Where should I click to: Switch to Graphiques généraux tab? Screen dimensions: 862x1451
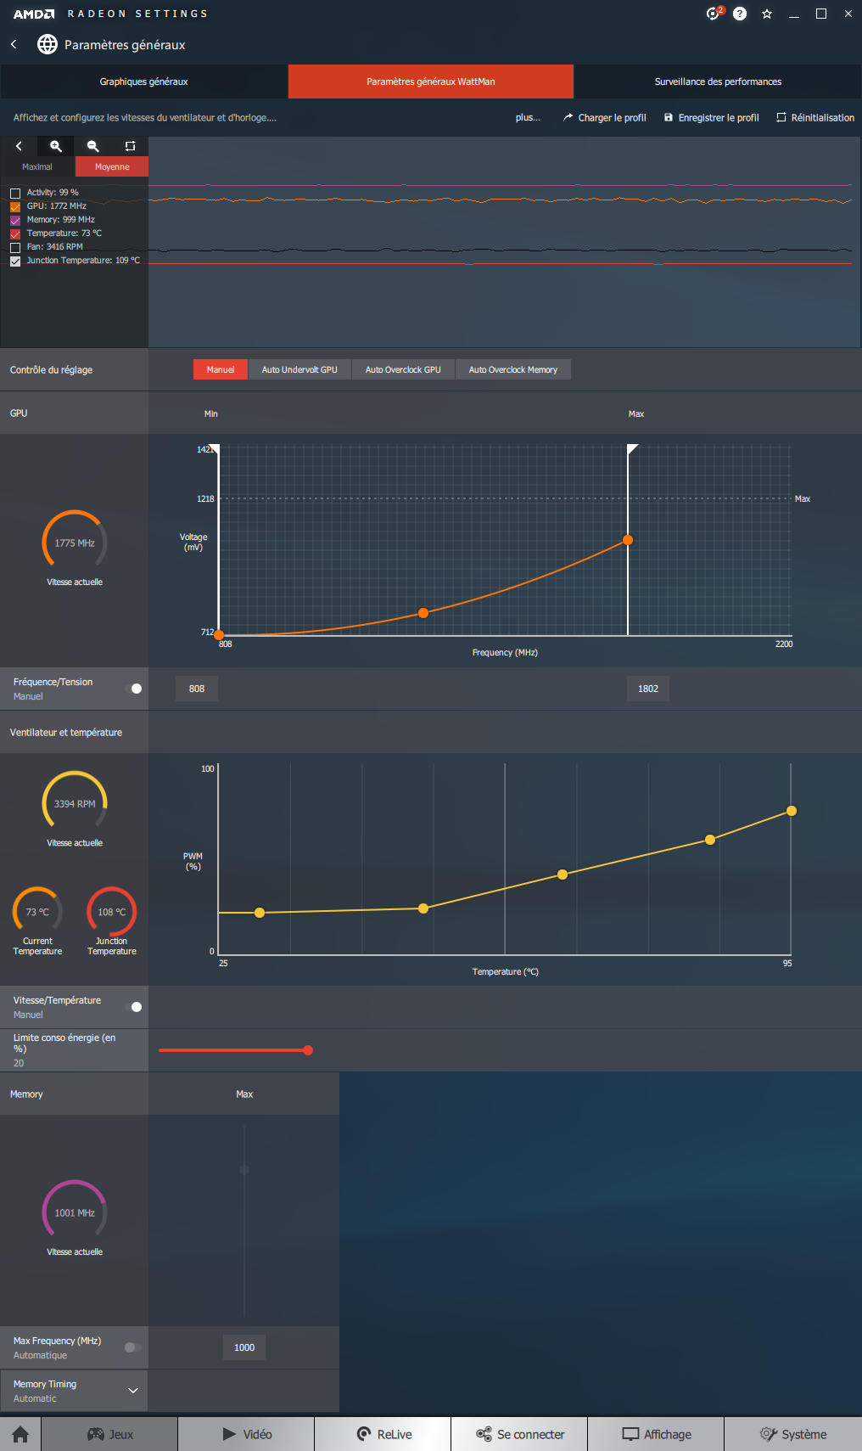click(x=143, y=82)
